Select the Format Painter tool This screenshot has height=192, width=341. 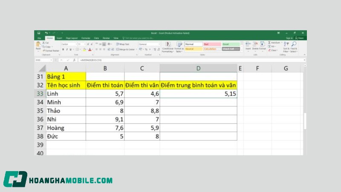pos(50,50)
